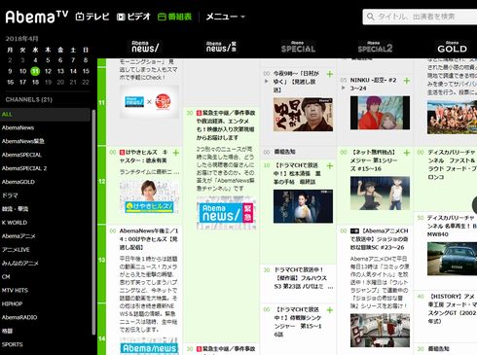
Task: Open the けやきヒルズ program thumbnail
Action: (x=149, y=196)
